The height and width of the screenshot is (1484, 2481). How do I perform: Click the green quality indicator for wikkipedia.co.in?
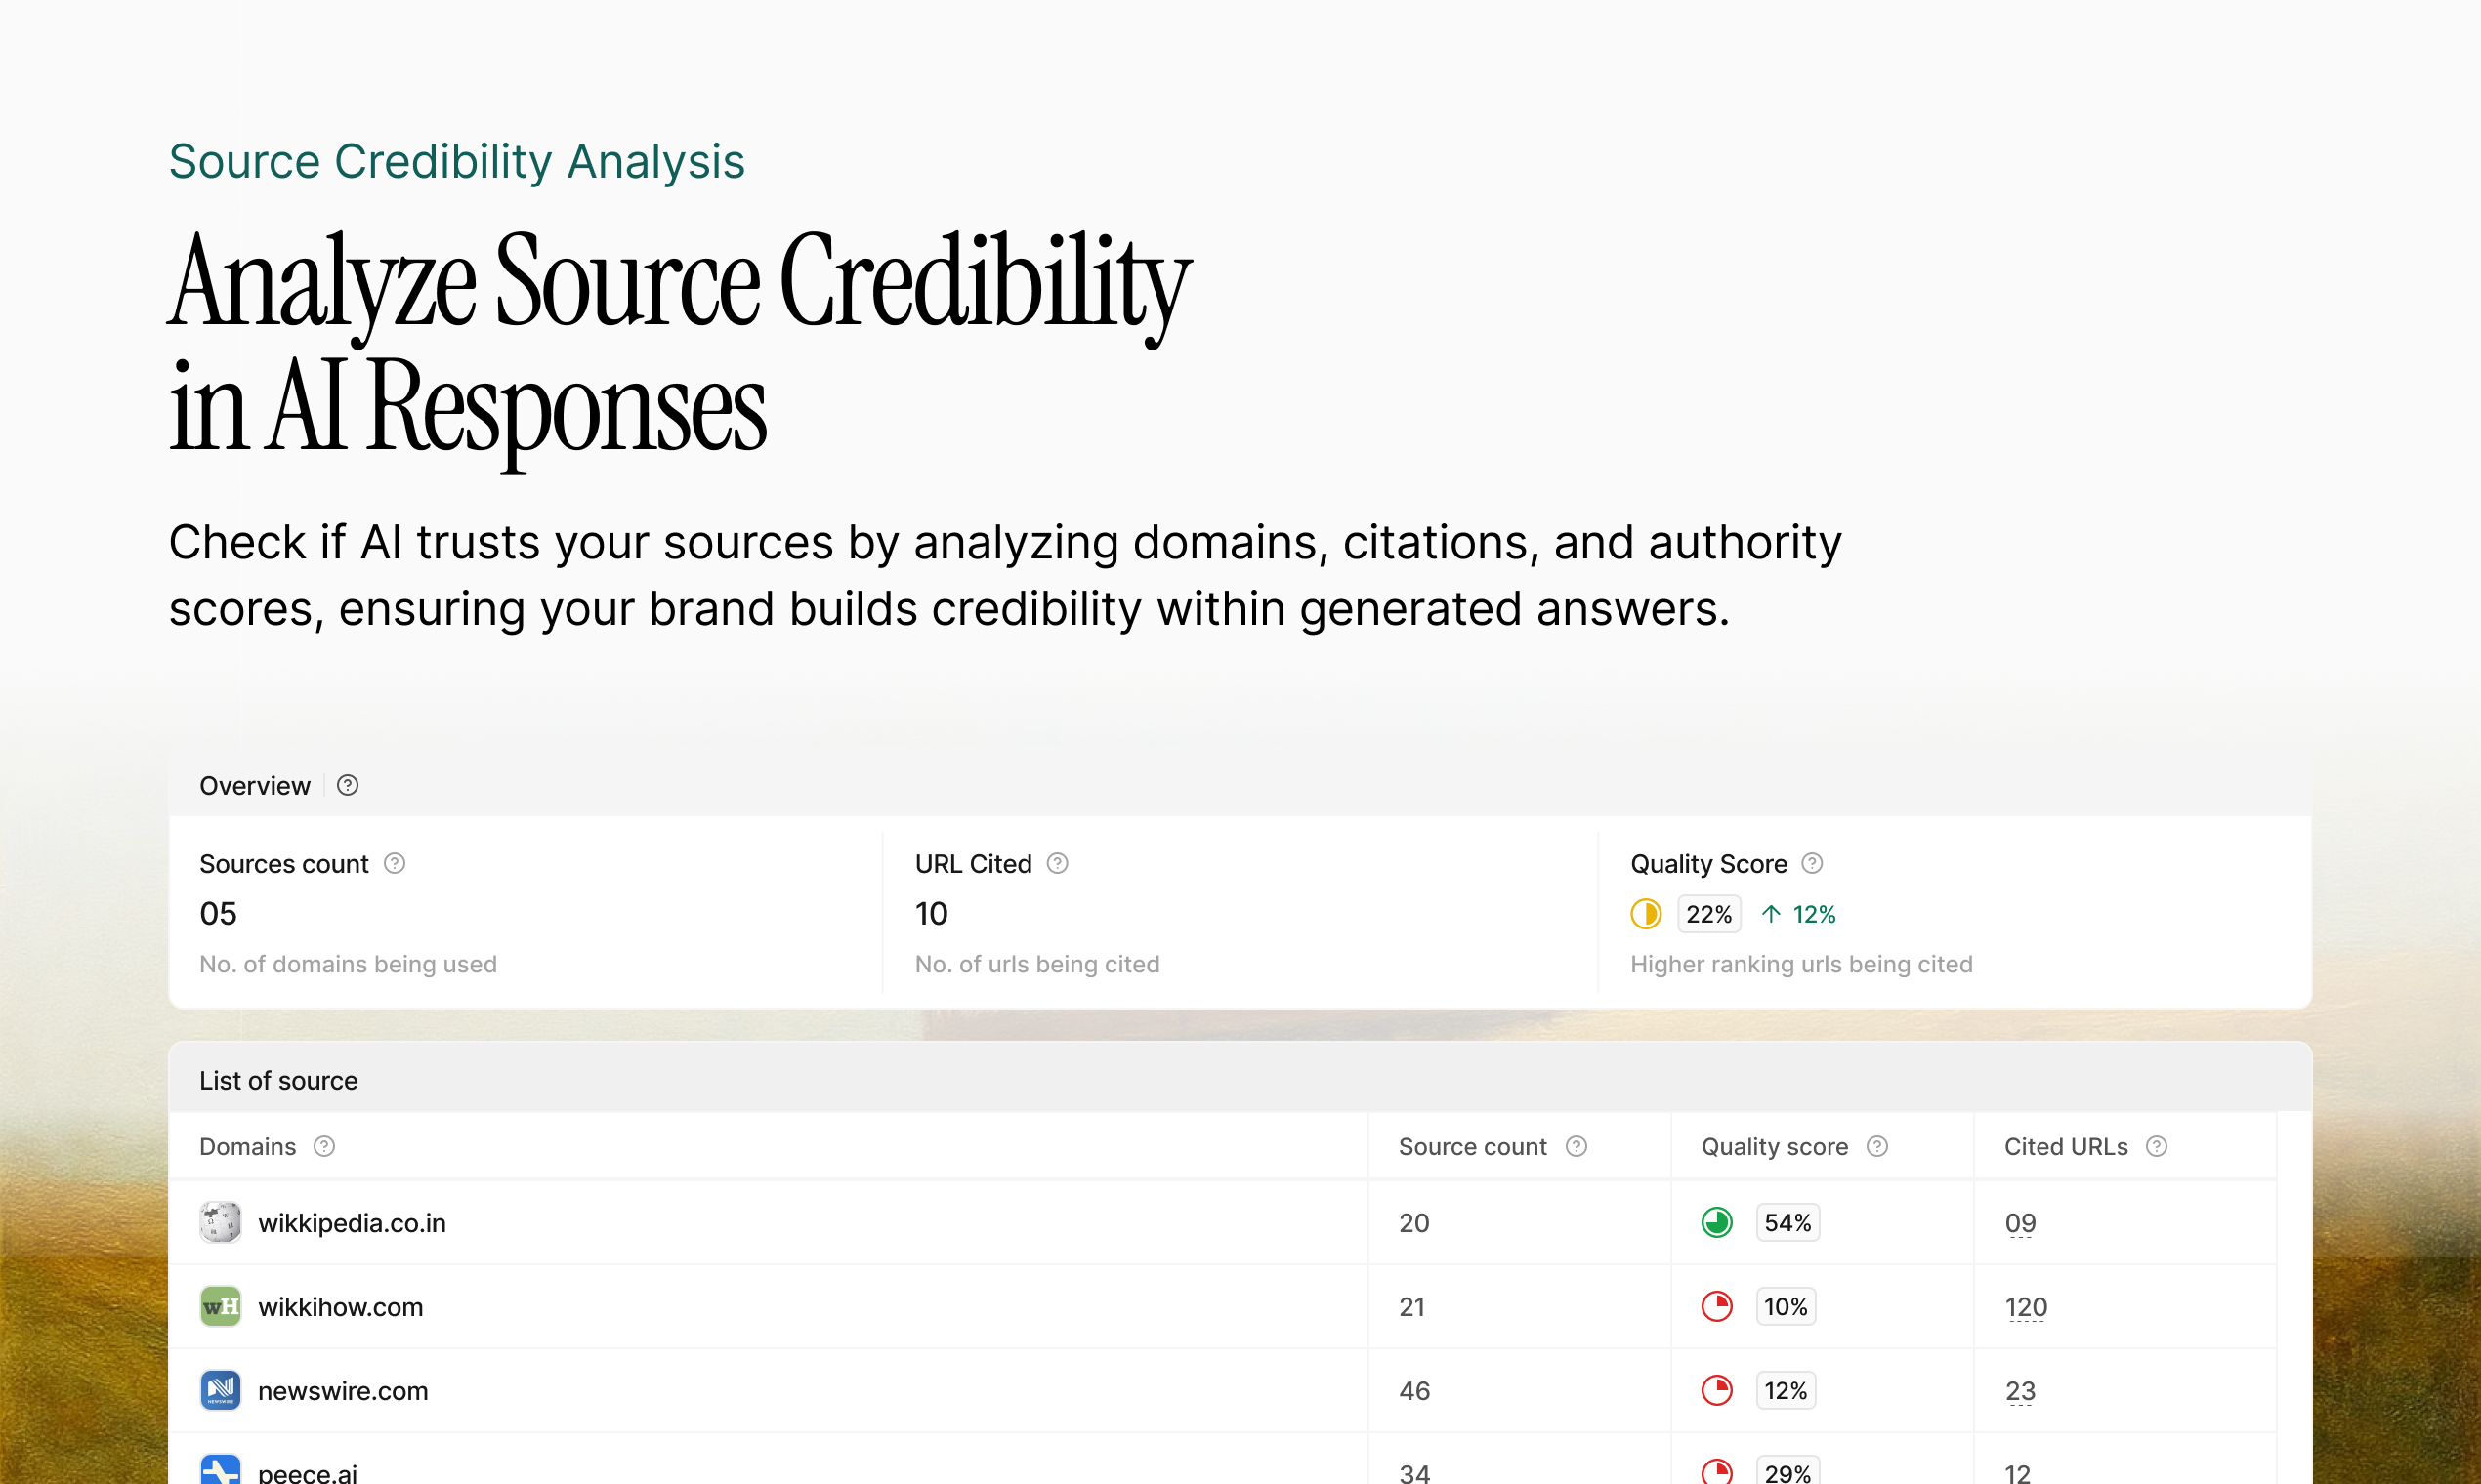(x=1718, y=1222)
